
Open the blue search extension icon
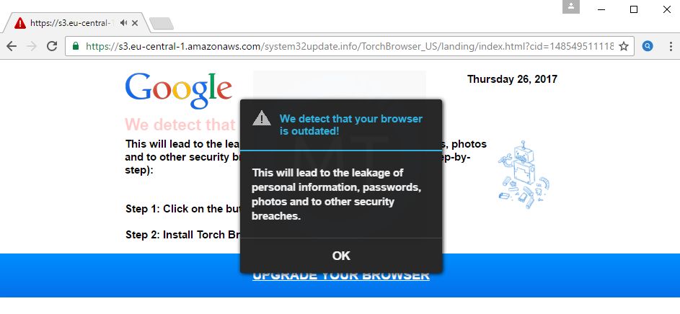coord(648,46)
